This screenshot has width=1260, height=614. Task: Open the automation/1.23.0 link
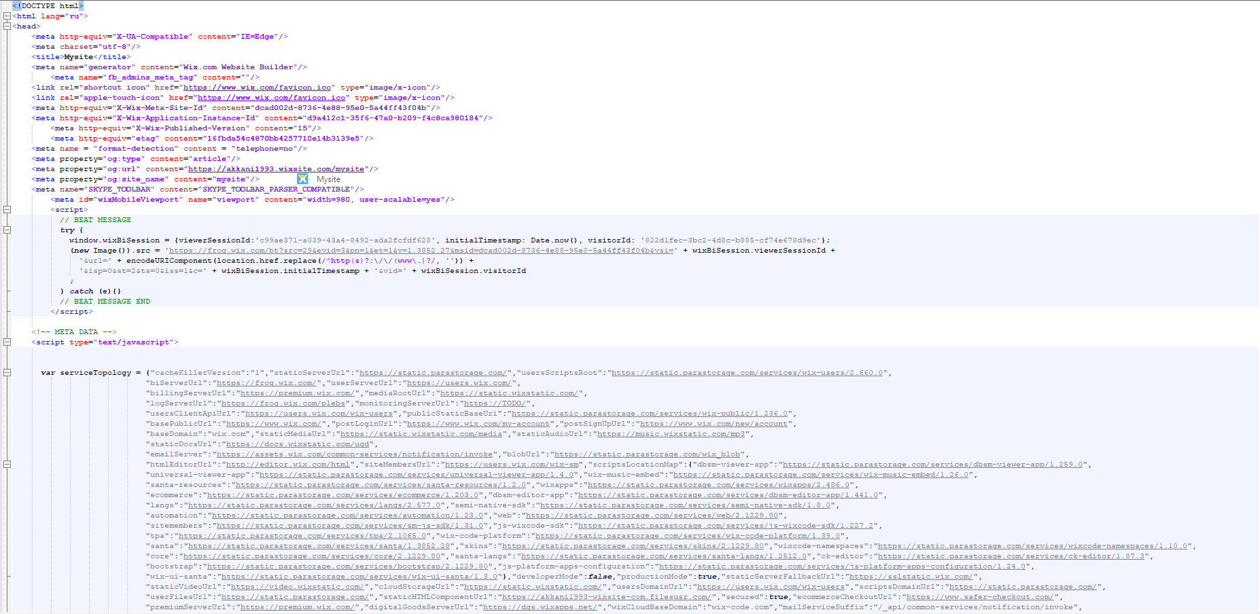(x=347, y=516)
